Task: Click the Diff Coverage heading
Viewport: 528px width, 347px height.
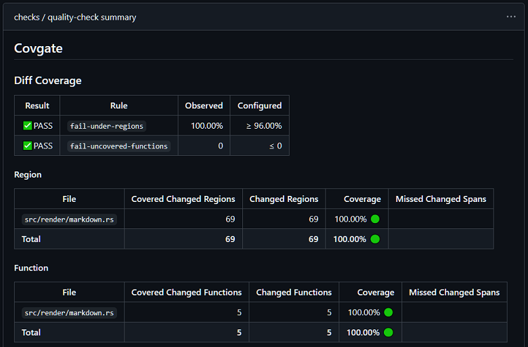Action: [48, 81]
